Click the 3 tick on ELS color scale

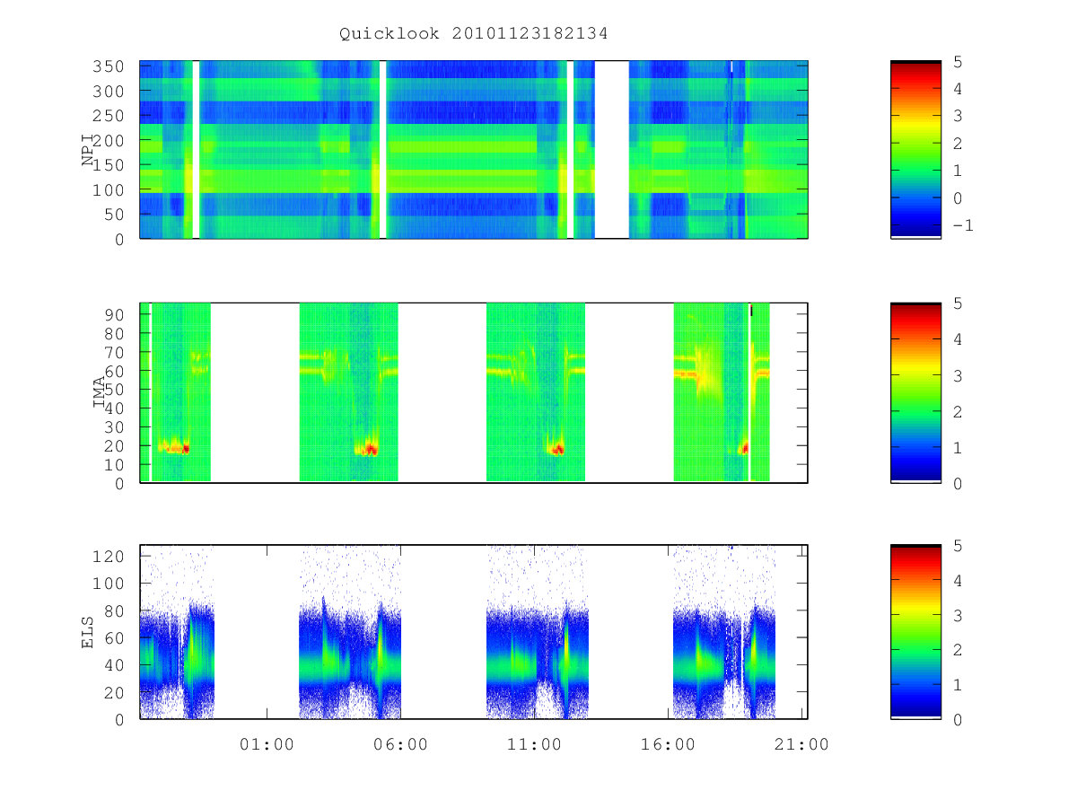pos(956,615)
